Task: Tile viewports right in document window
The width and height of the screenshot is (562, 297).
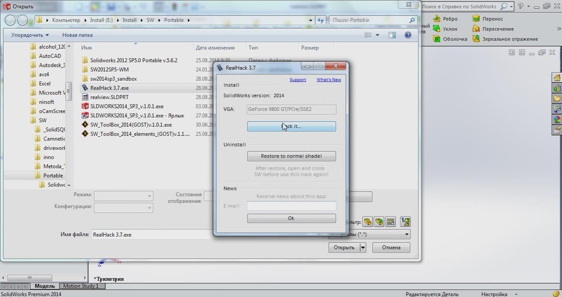Action: 522,53
